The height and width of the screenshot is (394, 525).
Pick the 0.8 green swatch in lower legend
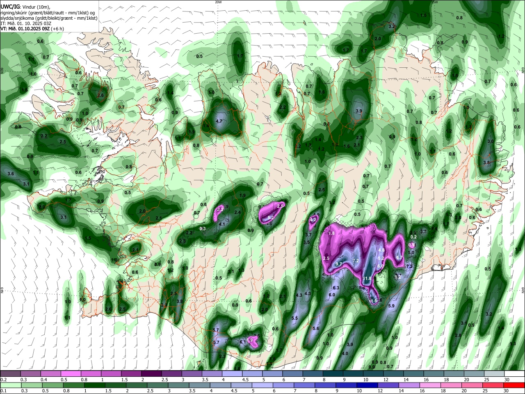point(73,385)
